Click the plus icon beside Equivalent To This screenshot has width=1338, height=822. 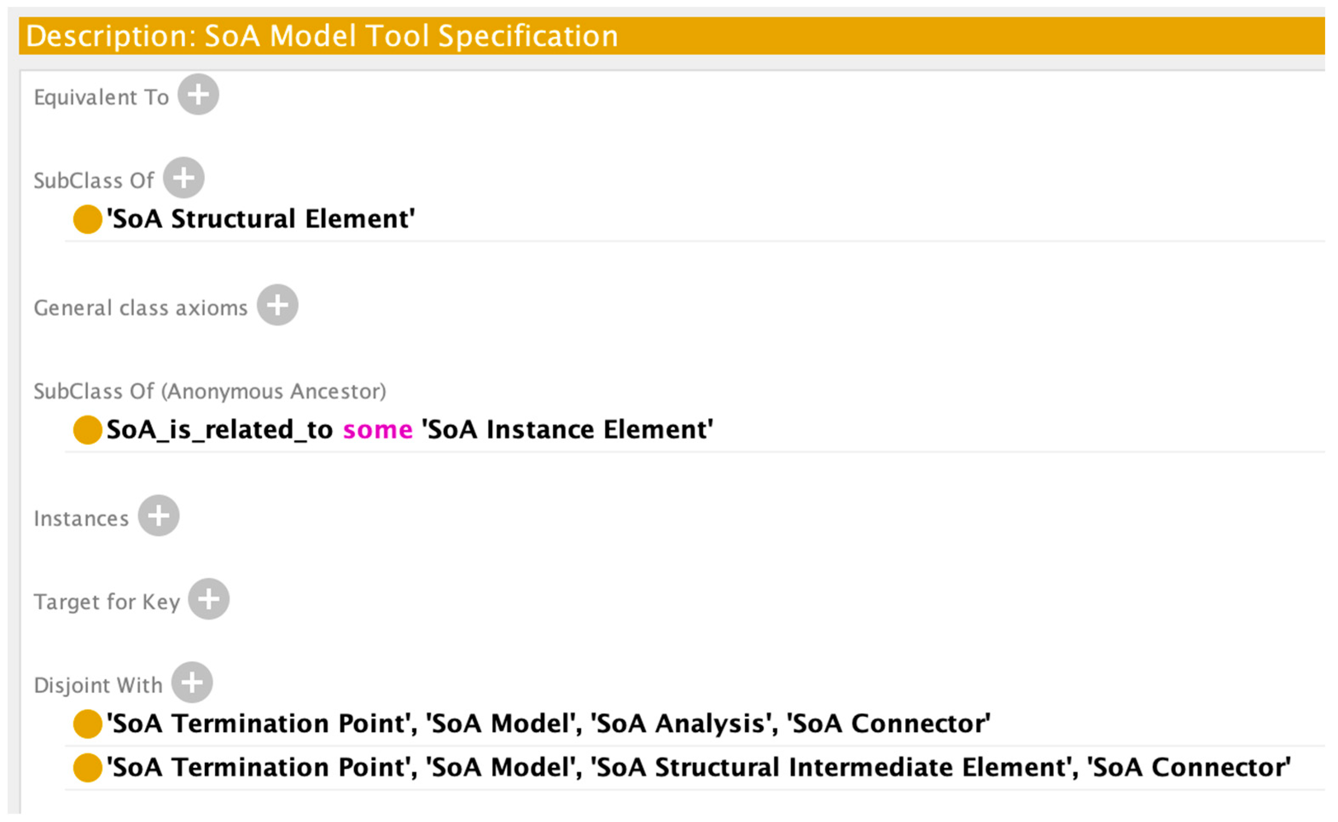point(198,95)
